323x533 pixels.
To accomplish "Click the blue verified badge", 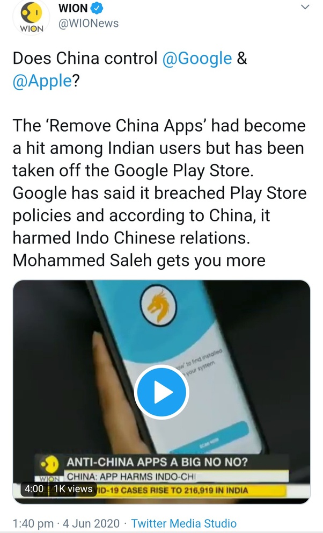I will pyautogui.click(x=97, y=8).
